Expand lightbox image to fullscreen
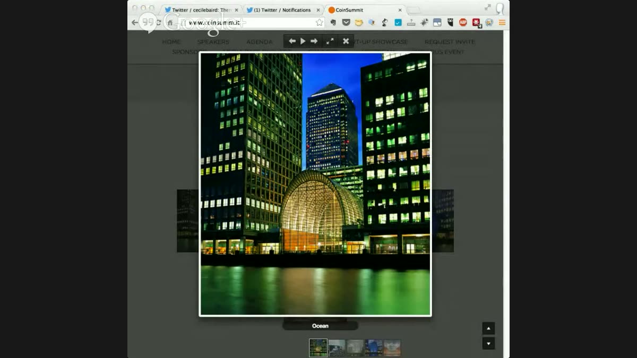This screenshot has height=358, width=637. [330, 41]
